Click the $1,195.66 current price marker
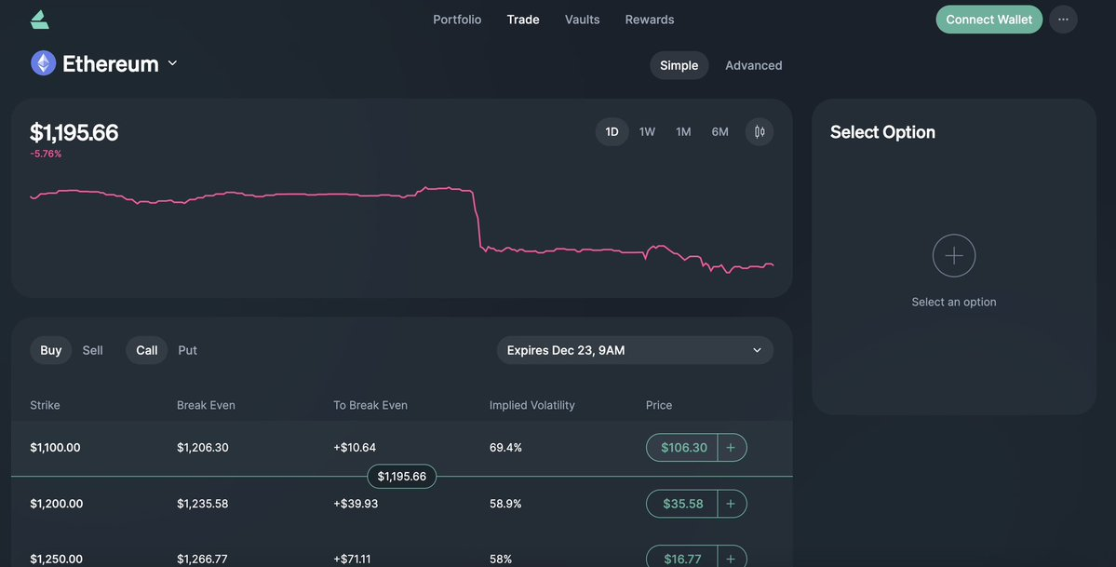The width and height of the screenshot is (1116, 567). click(401, 477)
